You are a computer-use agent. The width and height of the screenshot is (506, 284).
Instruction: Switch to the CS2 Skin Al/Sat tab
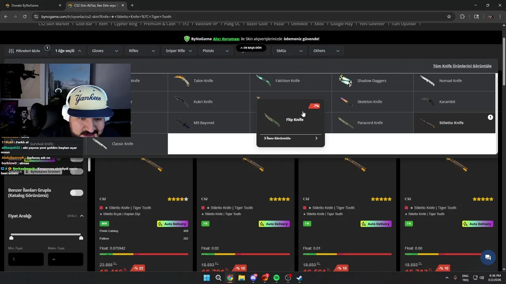tap(96, 5)
